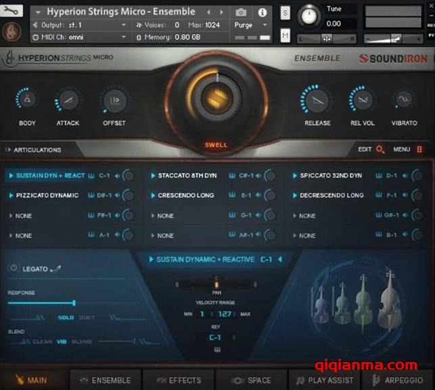Open the MIDI Ch omni dropdown

123,37
